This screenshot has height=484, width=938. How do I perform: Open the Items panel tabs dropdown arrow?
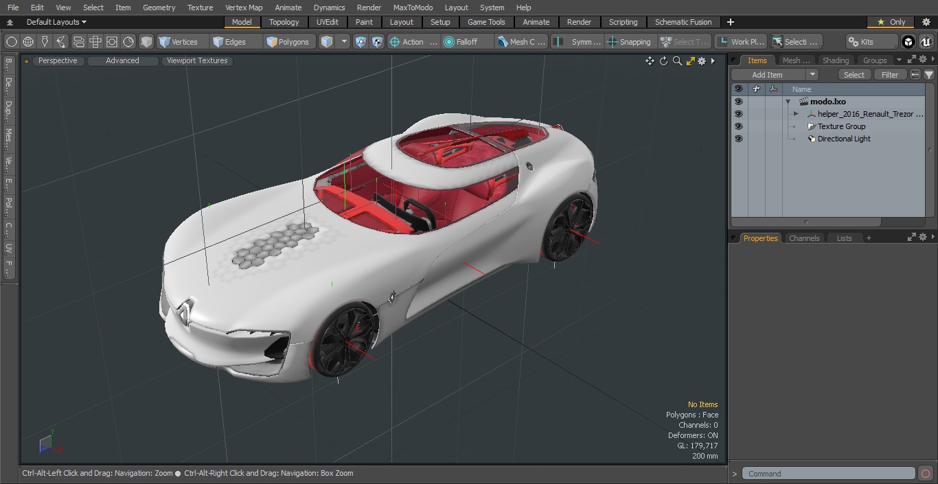click(x=899, y=60)
